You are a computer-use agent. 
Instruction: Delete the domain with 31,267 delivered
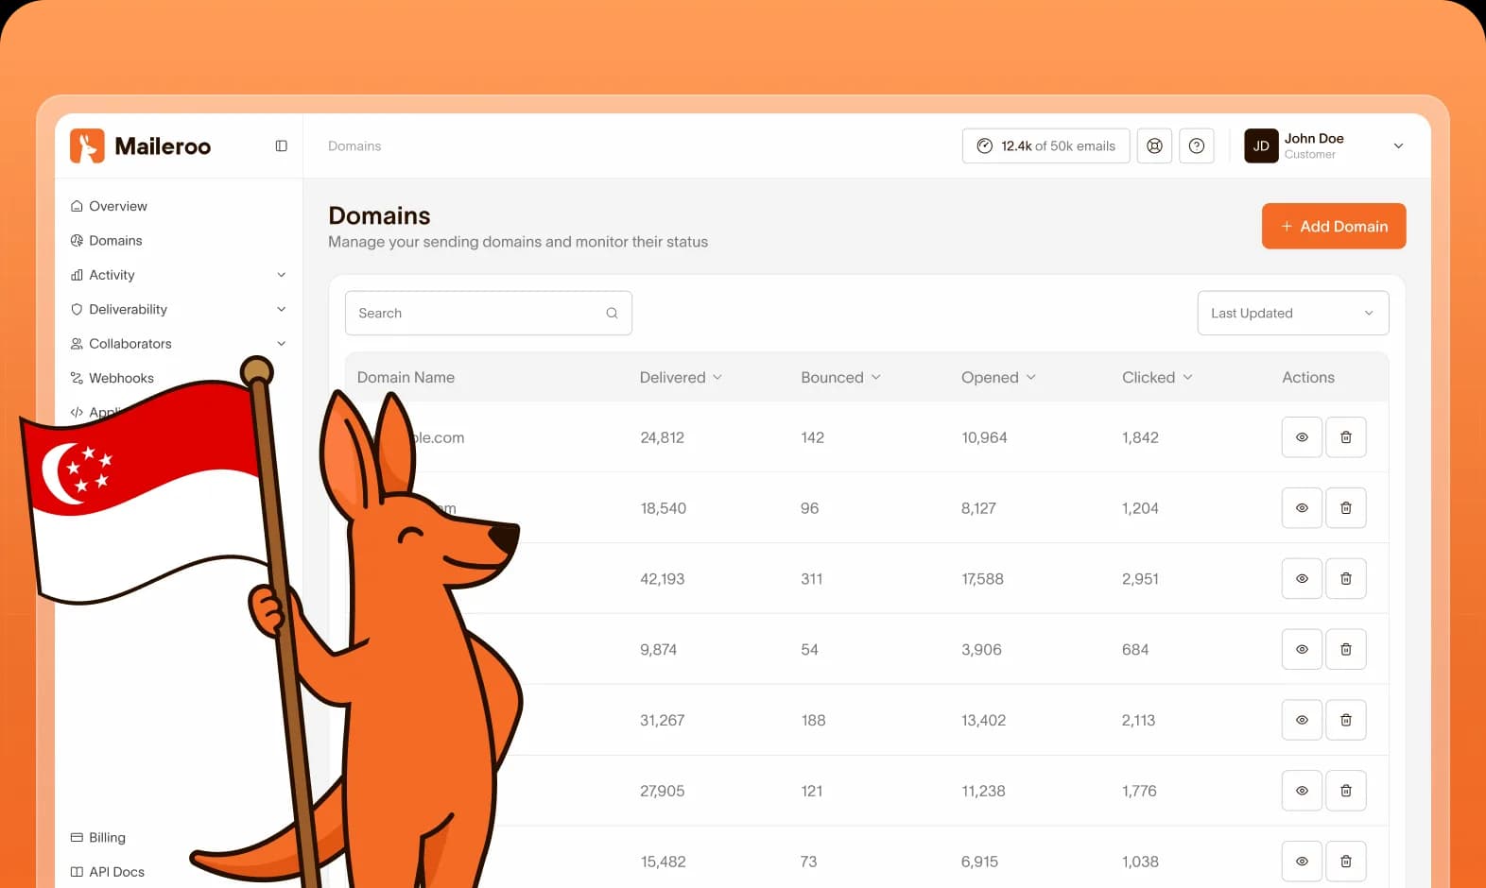1346,720
